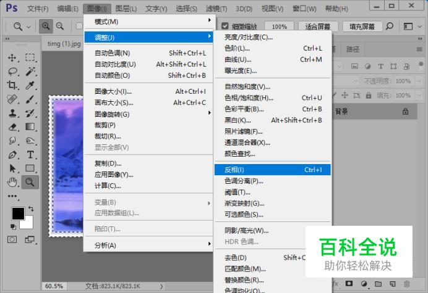The width and height of the screenshot is (428, 293).
Task: Click the new group folder icon
Action: pyautogui.click(x=378, y=284)
